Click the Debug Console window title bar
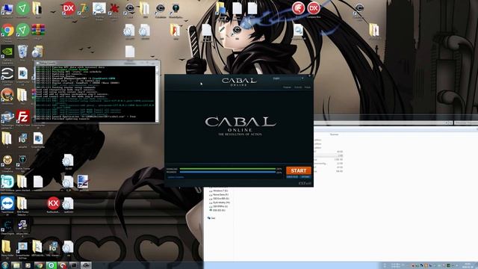This screenshot has width=478, height=269. pos(97,63)
